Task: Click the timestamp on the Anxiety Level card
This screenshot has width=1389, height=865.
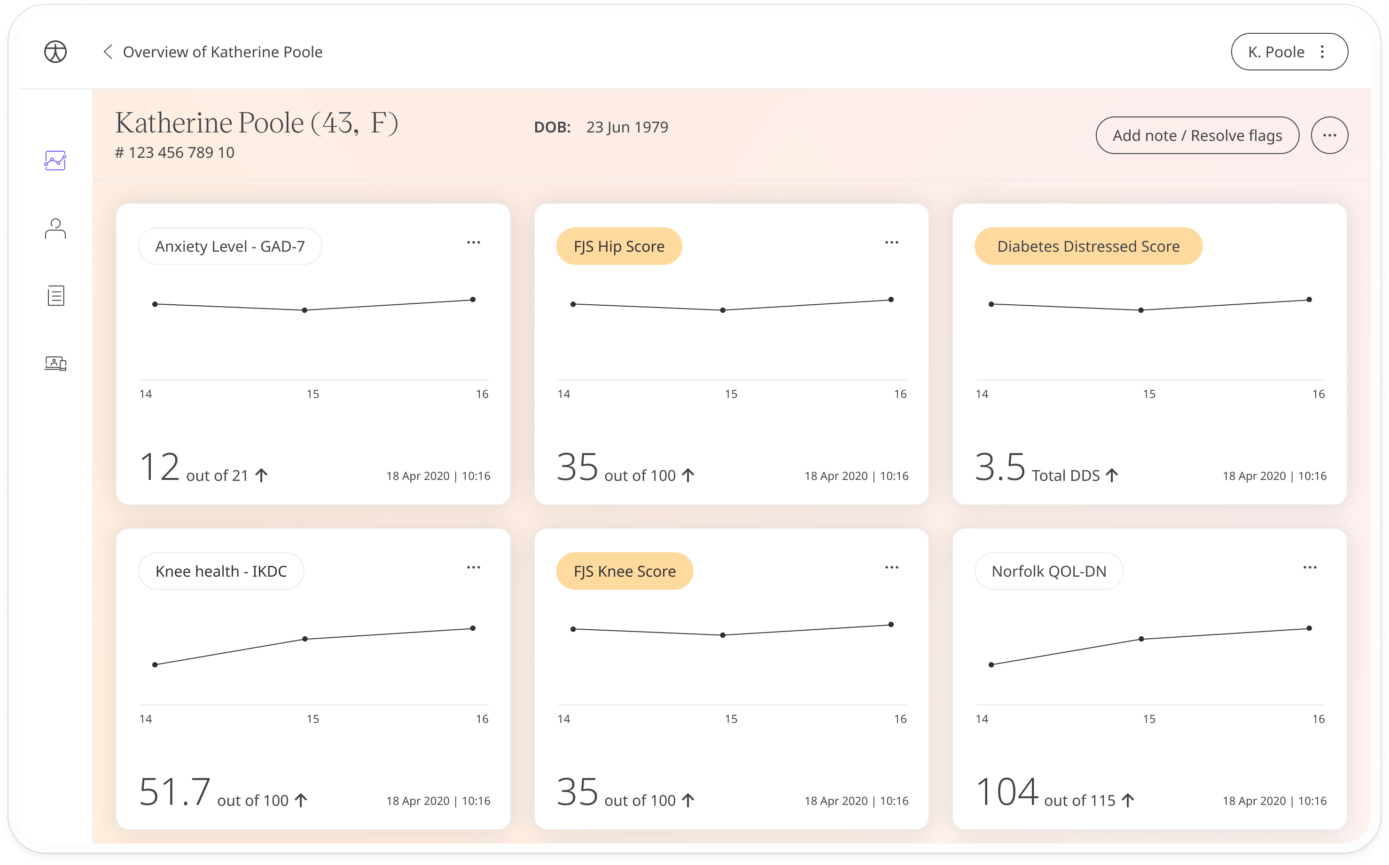Action: pos(438,475)
